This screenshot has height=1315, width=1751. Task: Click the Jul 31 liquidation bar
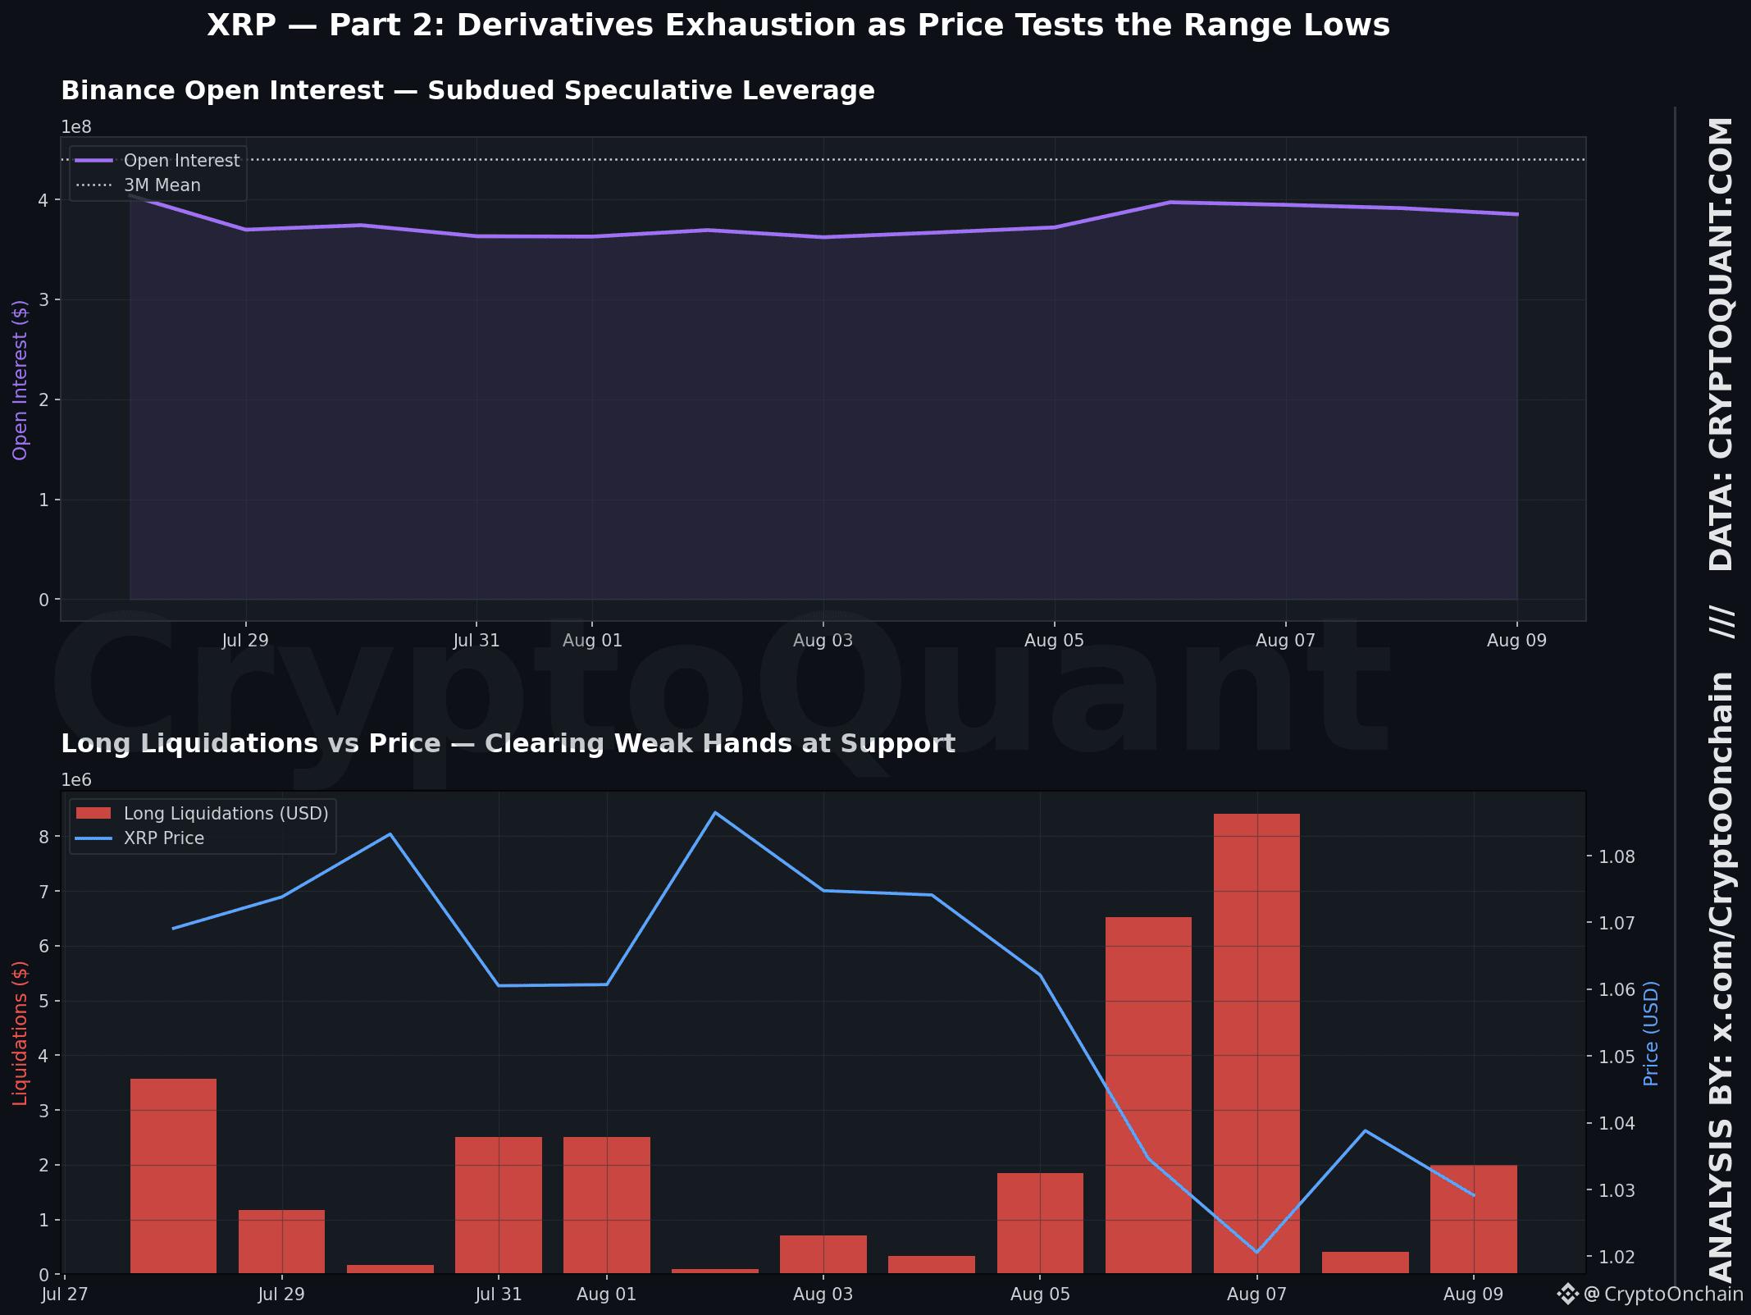point(499,1205)
